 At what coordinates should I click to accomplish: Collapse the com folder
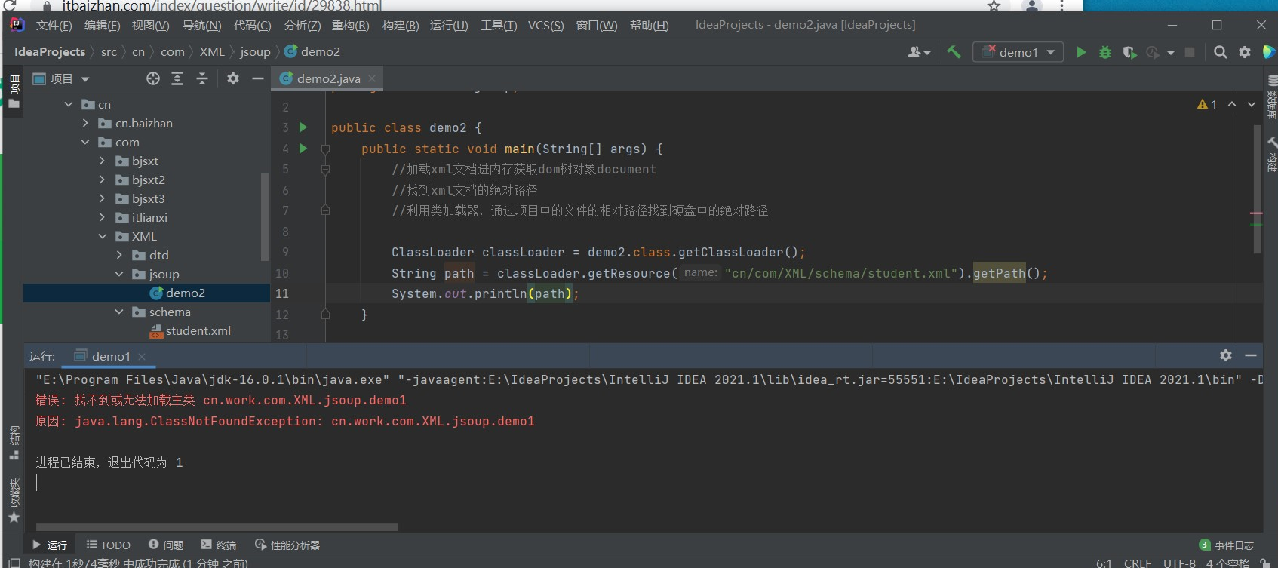[x=85, y=142]
